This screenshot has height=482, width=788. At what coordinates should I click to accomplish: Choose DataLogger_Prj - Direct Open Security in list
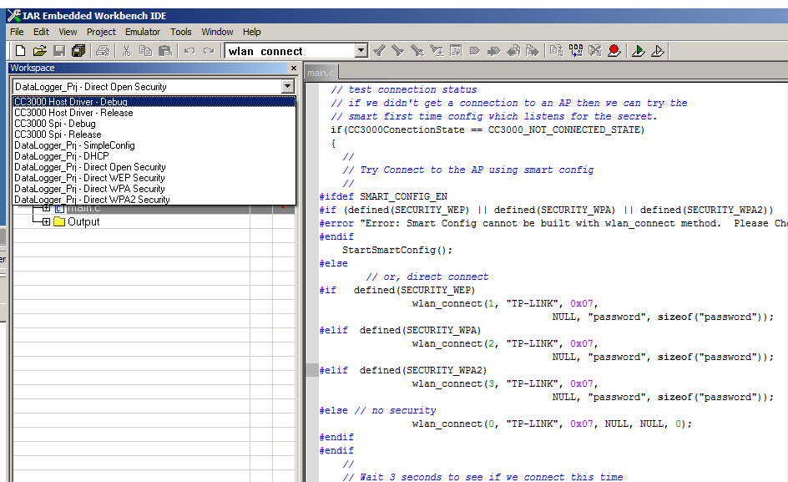[x=154, y=166]
